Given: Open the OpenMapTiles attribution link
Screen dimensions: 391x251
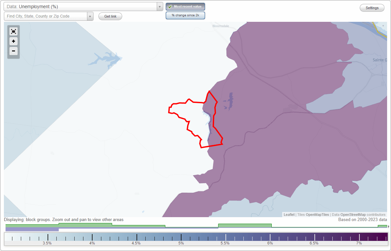Looking at the screenshot, I should (x=317, y=215).
